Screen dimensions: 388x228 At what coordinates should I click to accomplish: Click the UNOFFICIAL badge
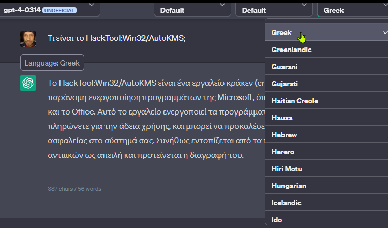(59, 10)
